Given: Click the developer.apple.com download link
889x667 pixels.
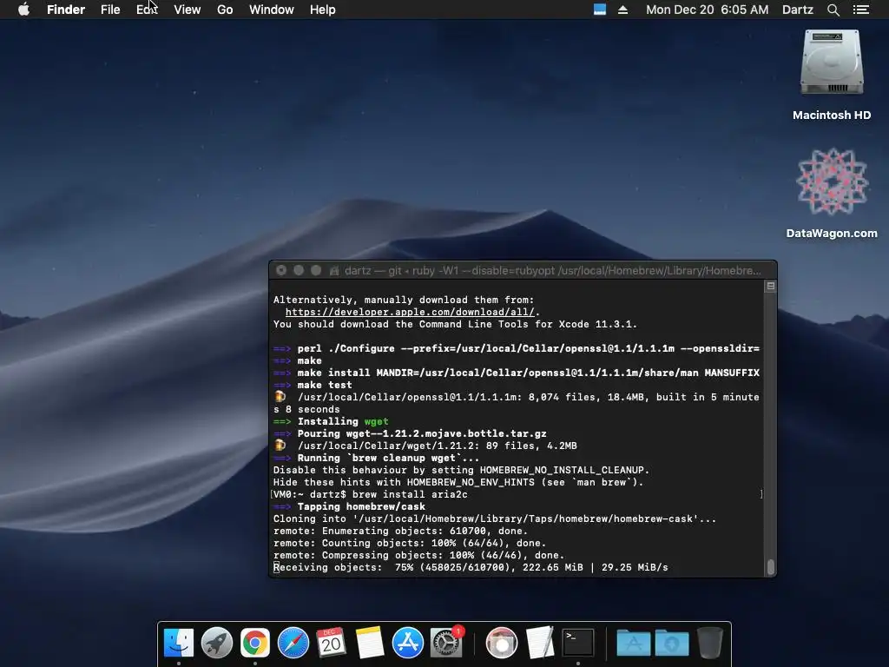Looking at the screenshot, I should (x=410, y=312).
